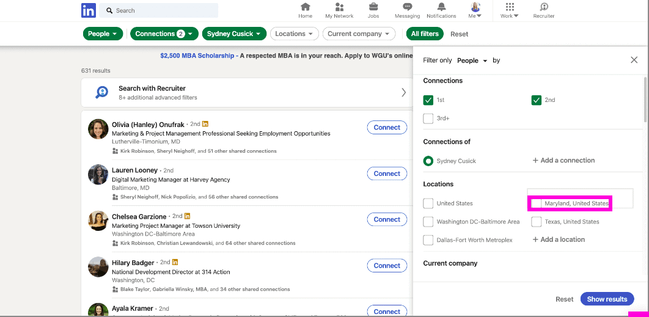649x317 pixels.
Task: Click the Search with Recruiter magnifier icon
Action: coord(101,92)
